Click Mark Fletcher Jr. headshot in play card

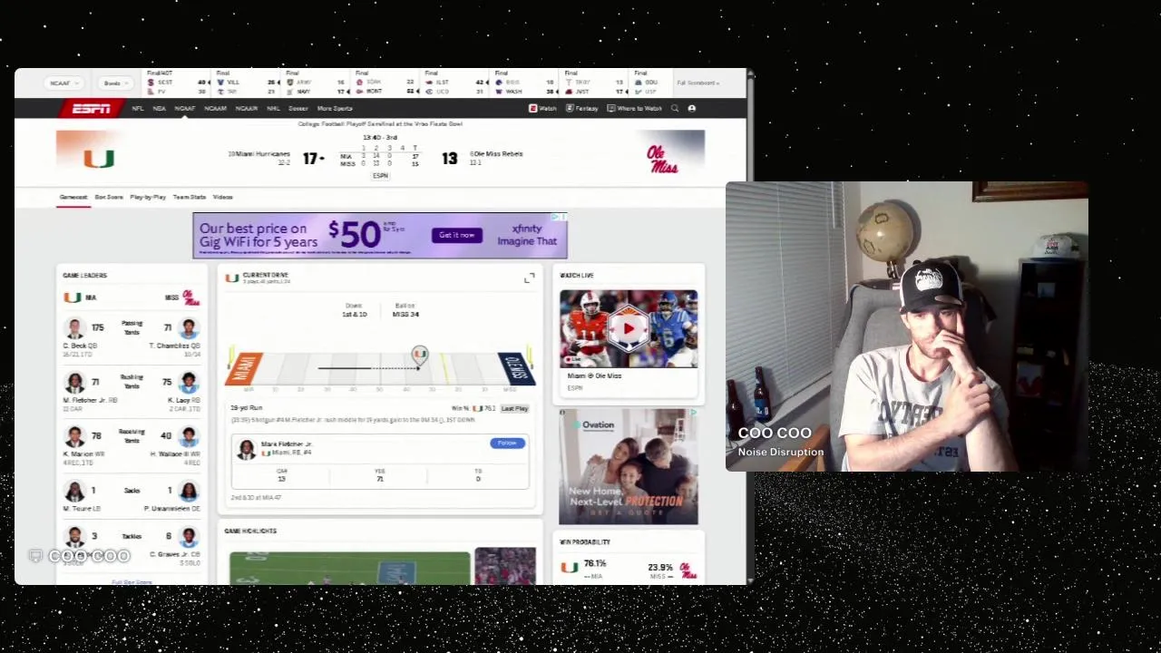(x=246, y=449)
